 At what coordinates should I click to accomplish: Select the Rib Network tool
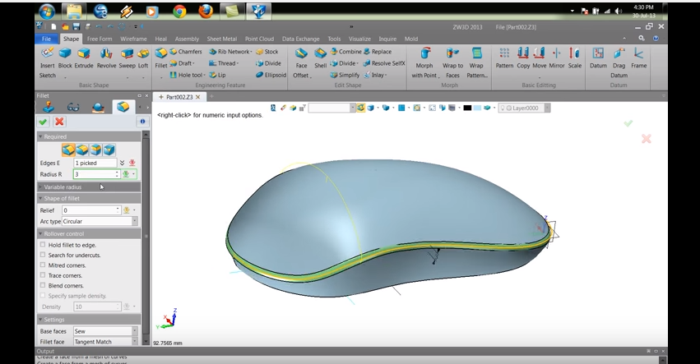click(x=230, y=52)
